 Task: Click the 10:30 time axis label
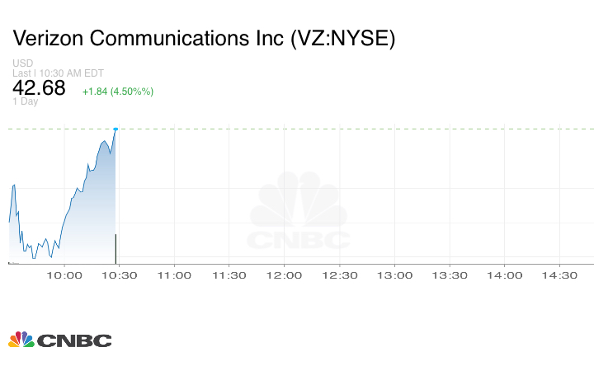coord(119,275)
